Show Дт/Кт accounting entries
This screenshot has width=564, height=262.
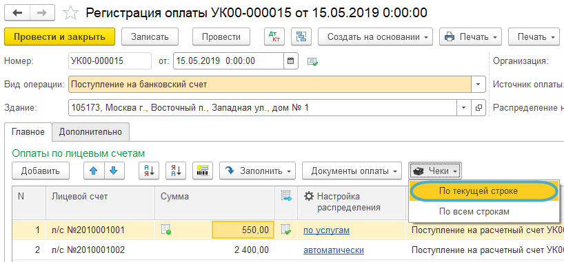(274, 36)
